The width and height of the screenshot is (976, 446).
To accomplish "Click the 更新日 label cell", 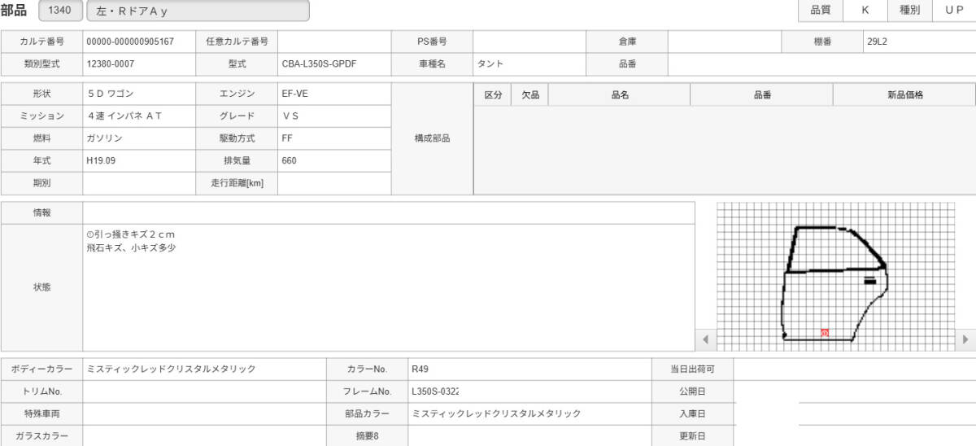I will click(692, 435).
